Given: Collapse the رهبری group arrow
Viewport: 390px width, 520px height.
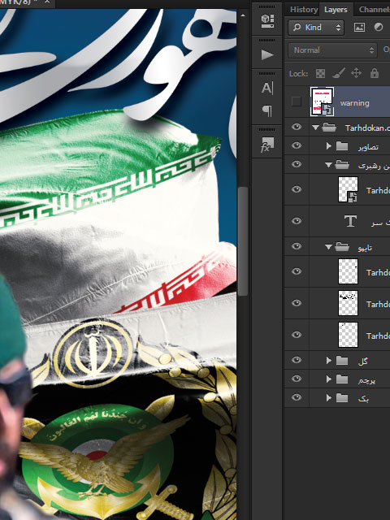Looking at the screenshot, I should click(x=328, y=164).
